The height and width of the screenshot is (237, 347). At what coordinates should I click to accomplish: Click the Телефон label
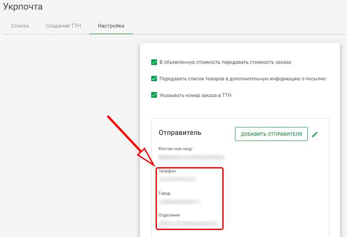coord(167,171)
